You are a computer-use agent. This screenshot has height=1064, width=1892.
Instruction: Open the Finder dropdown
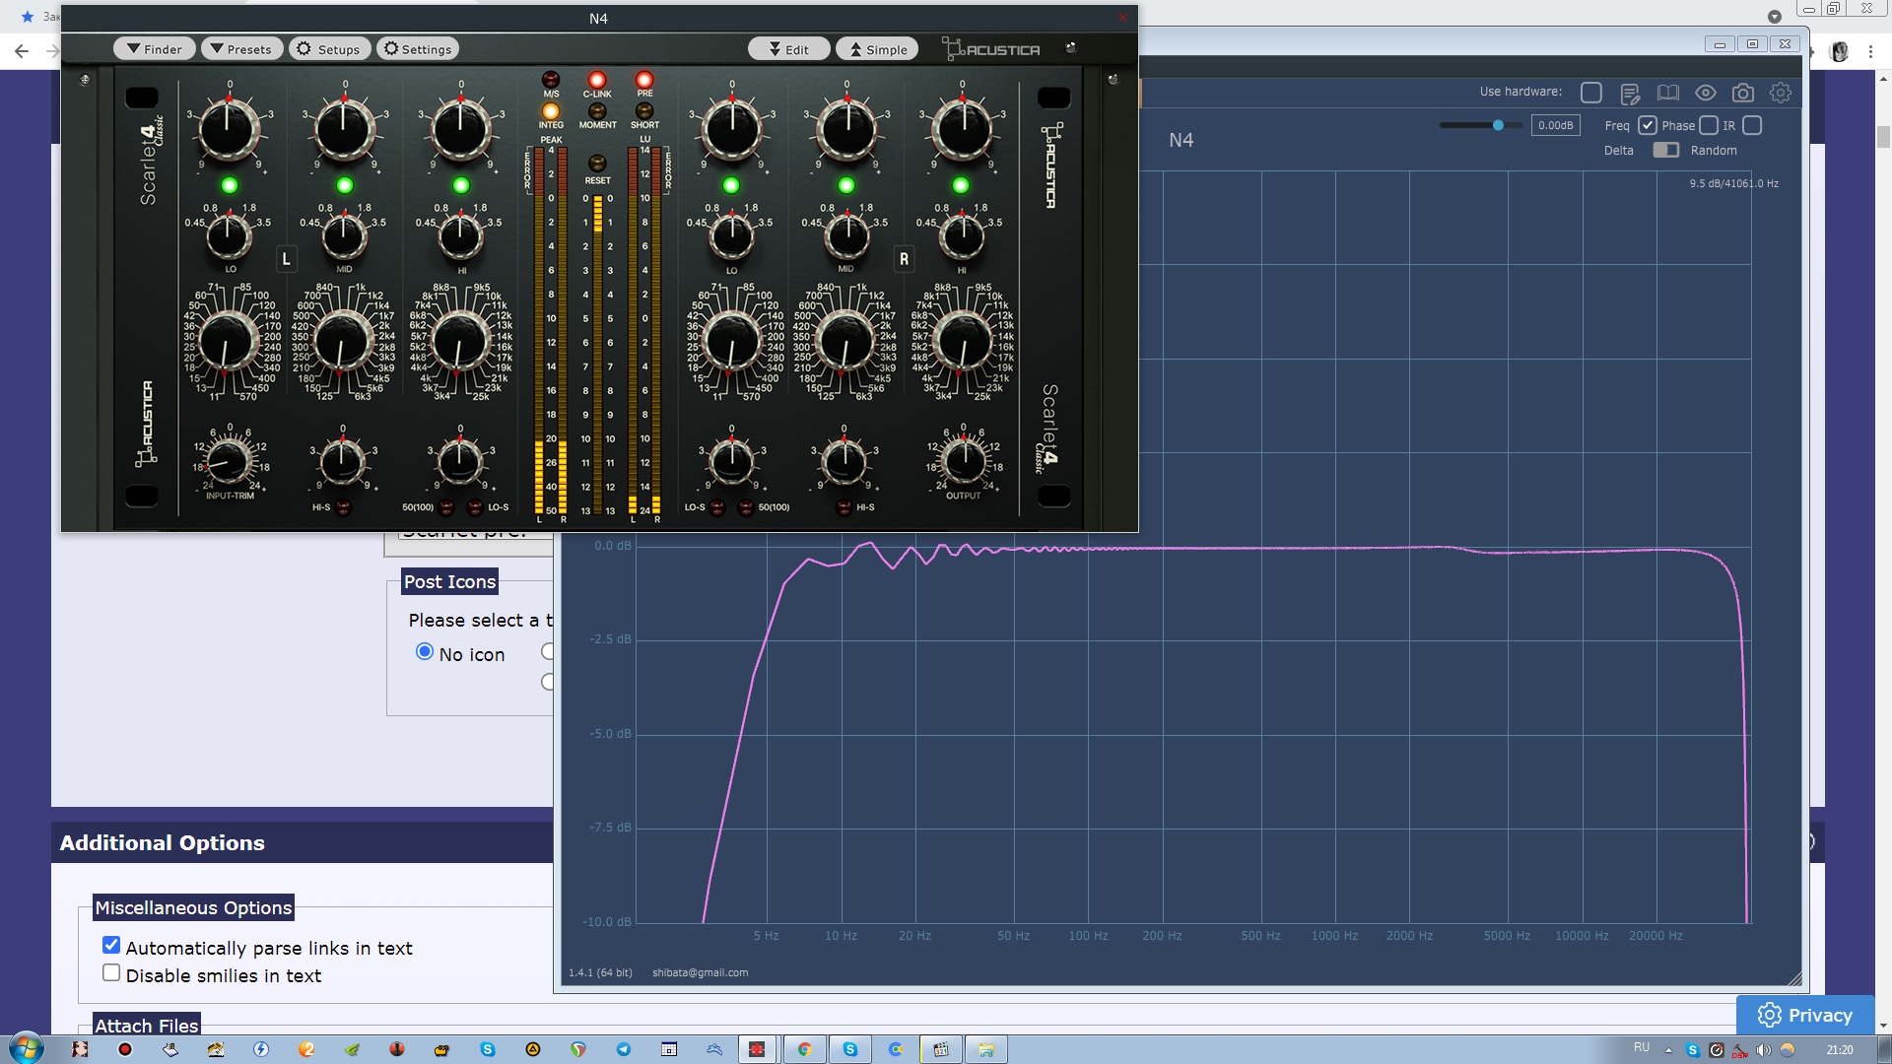click(x=155, y=49)
